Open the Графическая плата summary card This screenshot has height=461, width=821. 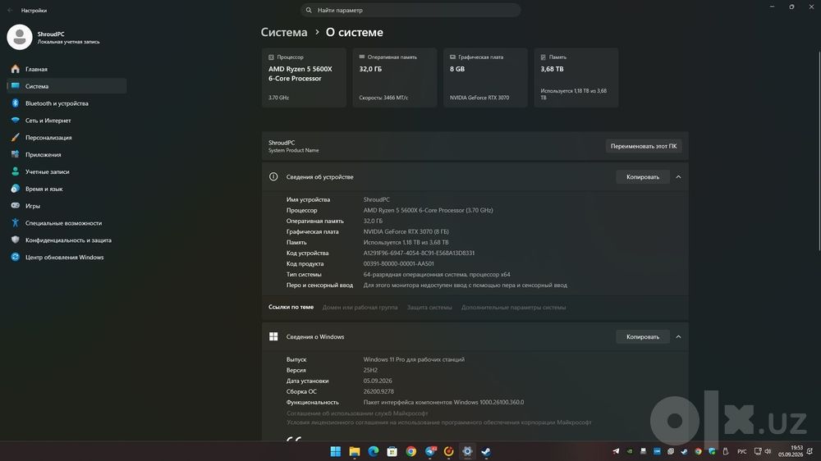click(485, 77)
